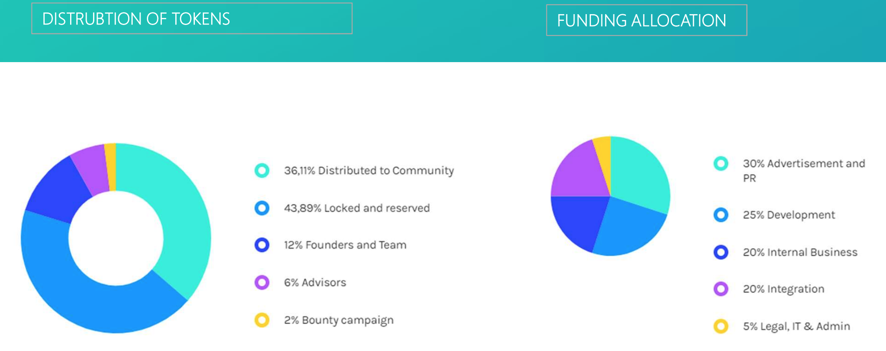Click the blue Locked and reserved legend circle
Viewport: 886px width, 351px height.
[x=262, y=208]
